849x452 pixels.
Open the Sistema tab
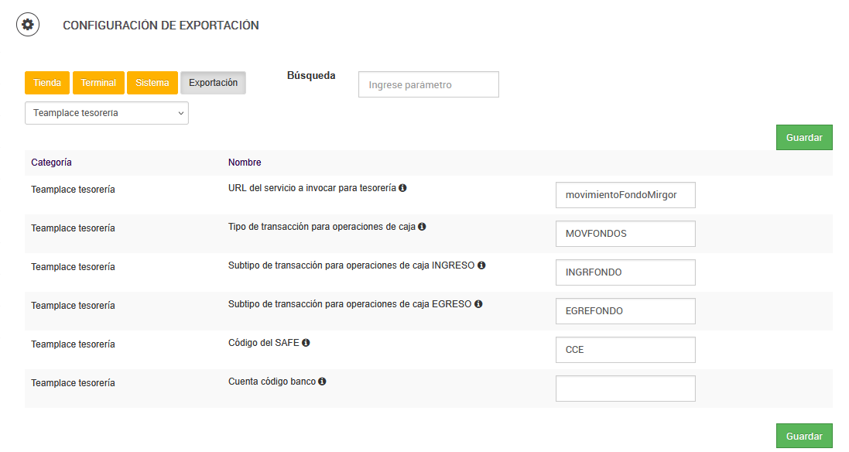pos(152,83)
